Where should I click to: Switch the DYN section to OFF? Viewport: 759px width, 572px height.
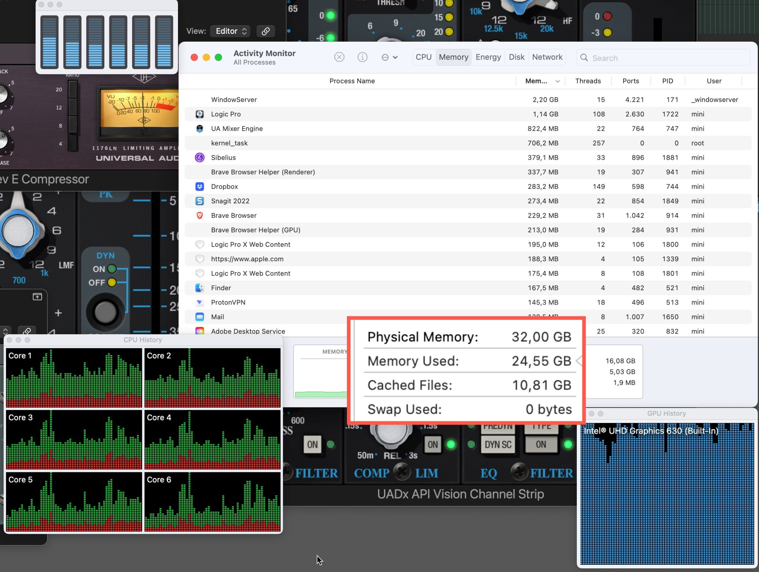pos(112,283)
